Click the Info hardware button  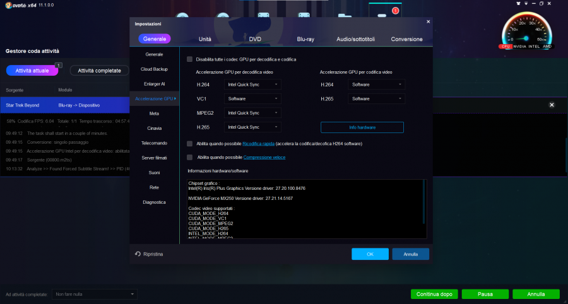coord(362,127)
